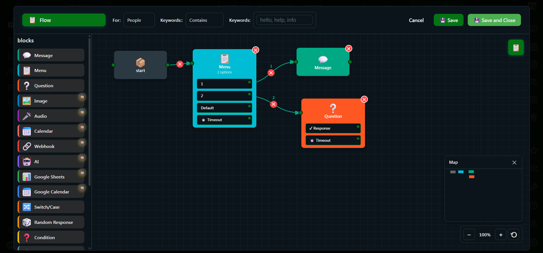
Task: Open the People dropdown next to For
Action: click(138, 20)
